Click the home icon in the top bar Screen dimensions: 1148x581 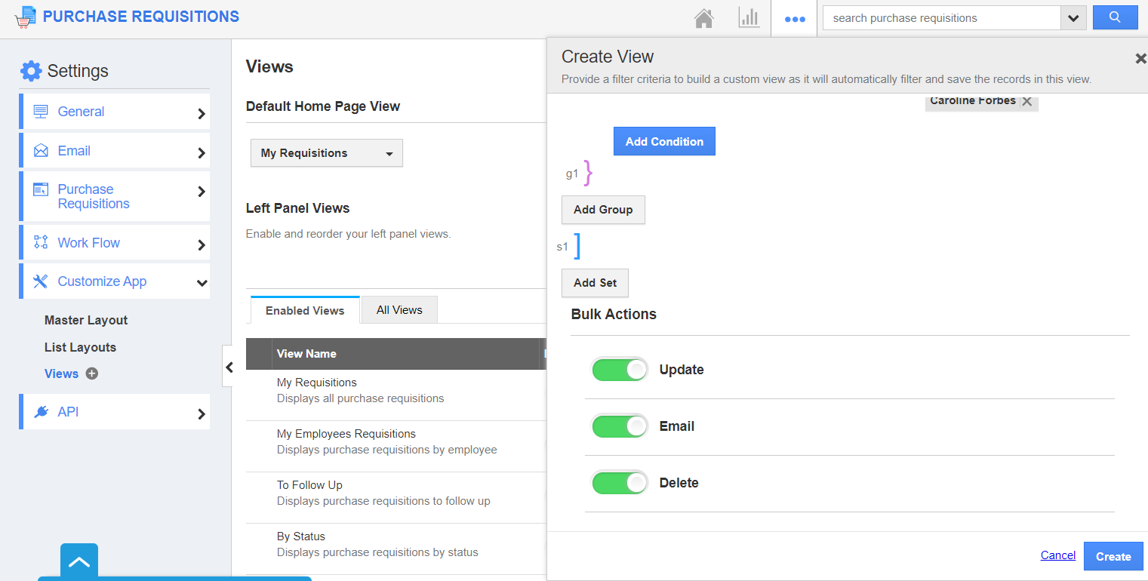[x=703, y=17]
